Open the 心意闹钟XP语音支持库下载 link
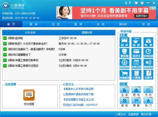 pos(78,94)
